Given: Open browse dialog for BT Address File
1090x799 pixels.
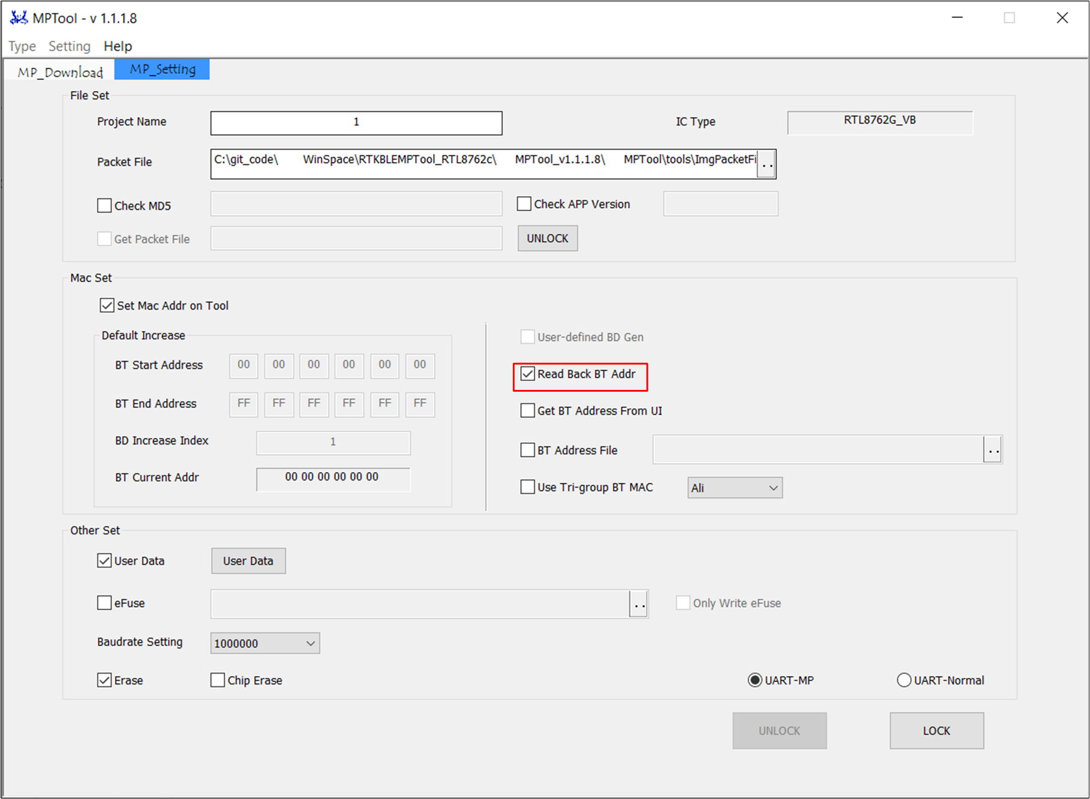Looking at the screenshot, I should coord(993,450).
